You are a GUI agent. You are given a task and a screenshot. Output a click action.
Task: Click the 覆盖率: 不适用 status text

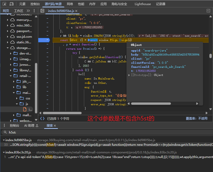(197, 118)
